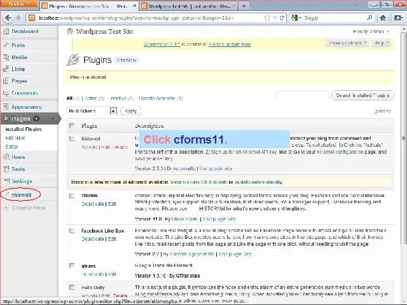Click the search magnifier icon in Google box
407x305 pixels.
(369, 18)
